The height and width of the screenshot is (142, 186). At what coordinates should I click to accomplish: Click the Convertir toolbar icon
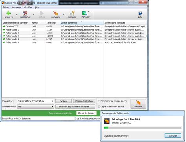tap(56, 13)
